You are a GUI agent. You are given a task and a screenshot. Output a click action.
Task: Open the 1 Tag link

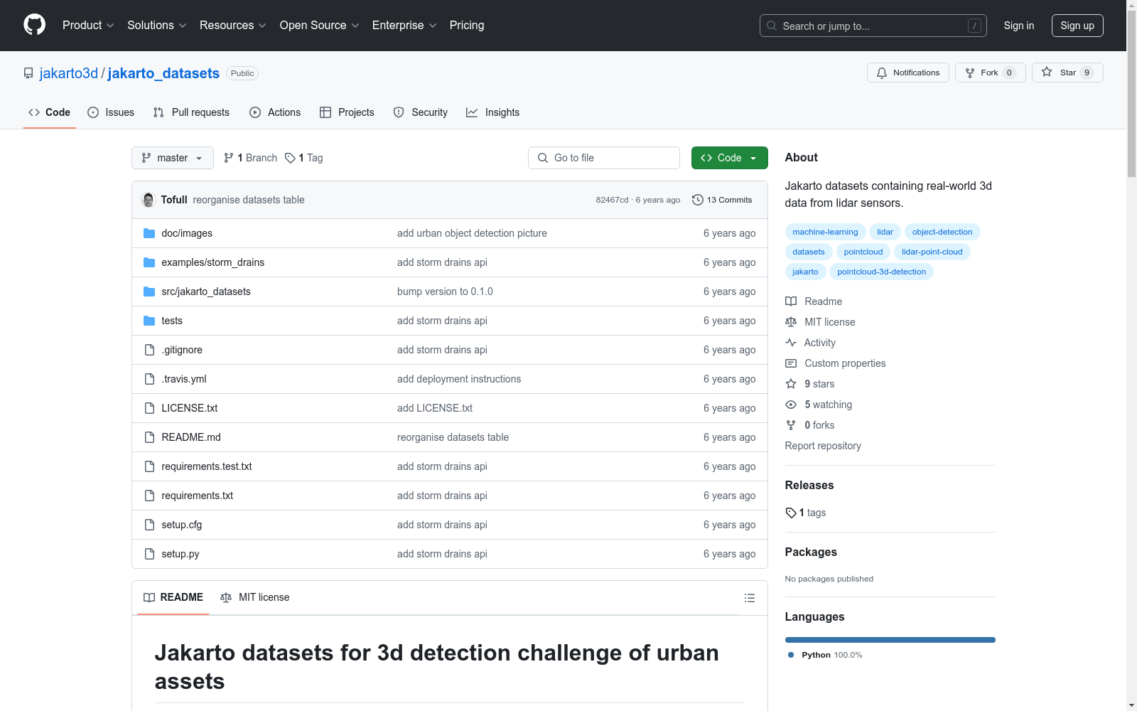[304, 158]
